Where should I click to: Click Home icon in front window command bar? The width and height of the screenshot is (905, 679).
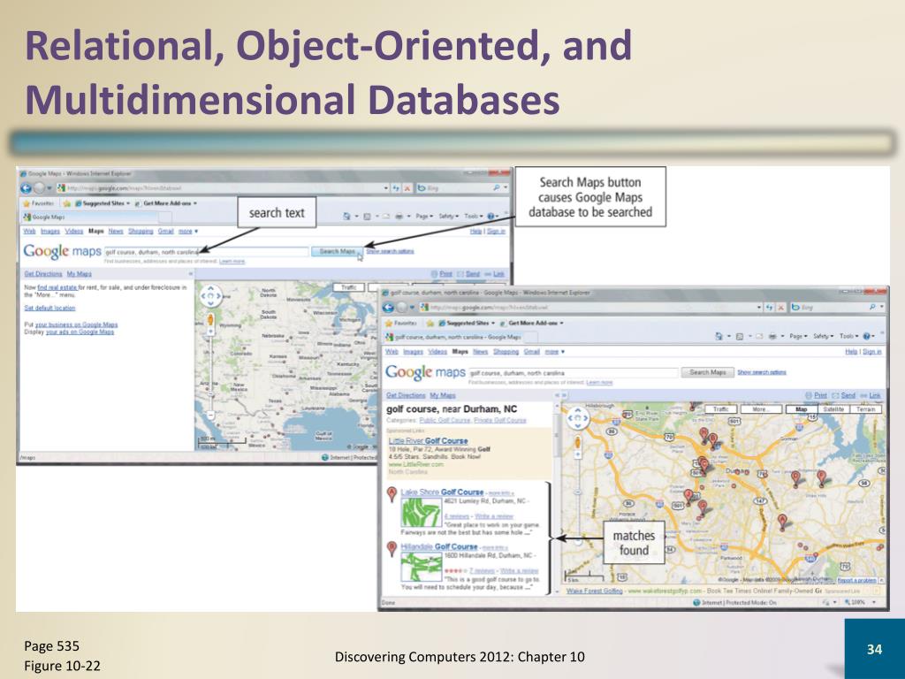[719, 336]
